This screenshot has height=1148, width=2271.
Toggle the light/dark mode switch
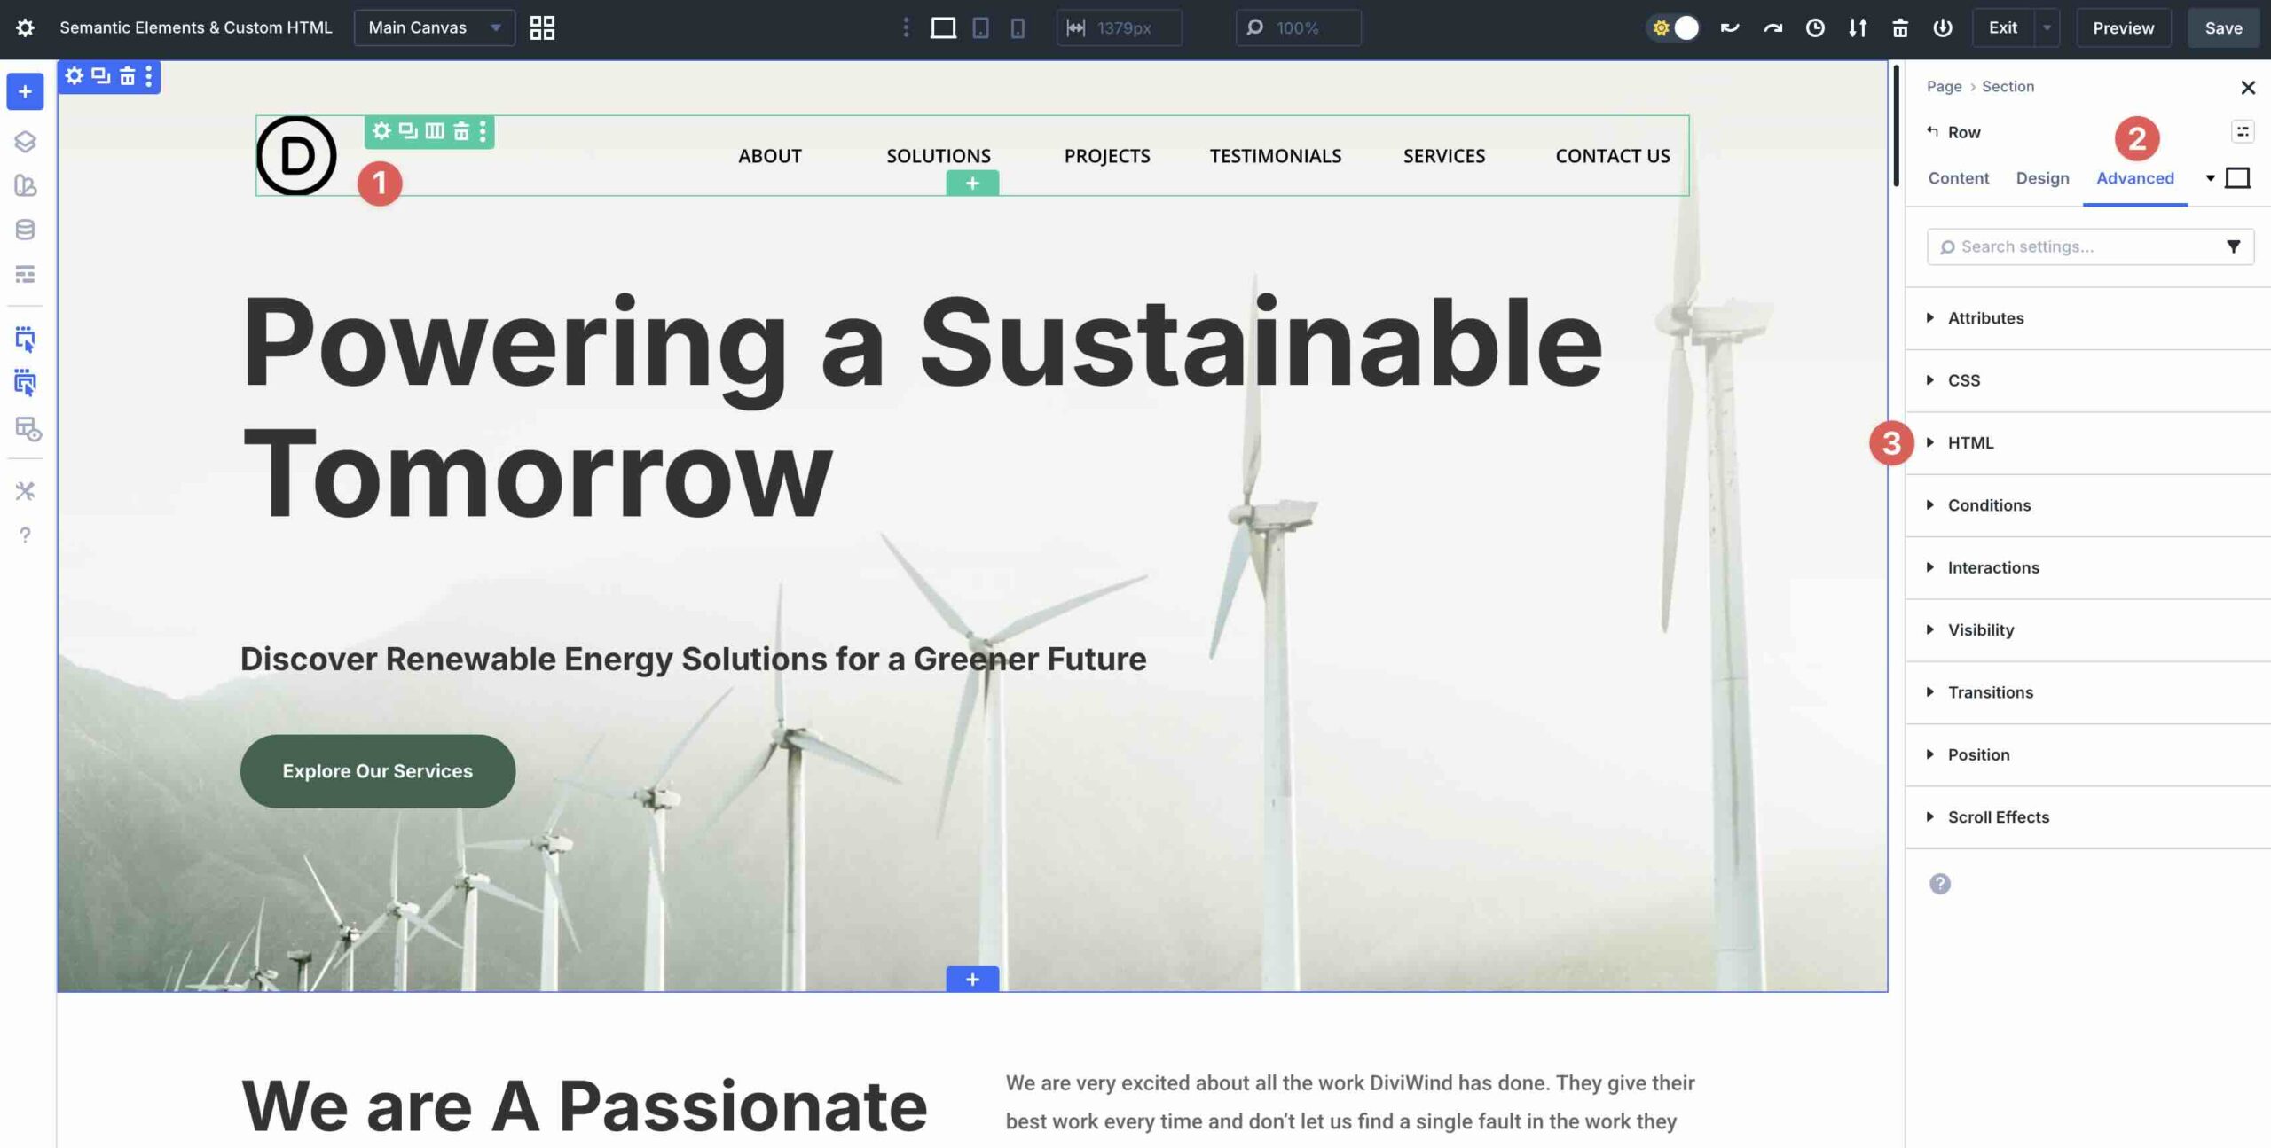(1674, 28)
